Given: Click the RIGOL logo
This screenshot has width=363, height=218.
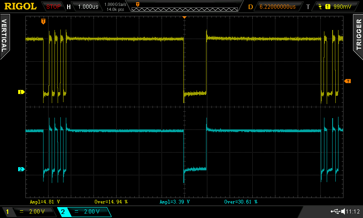Looking at the screenshot, I should pos(20,6).
